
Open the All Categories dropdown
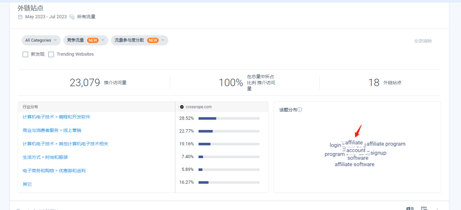41,40
